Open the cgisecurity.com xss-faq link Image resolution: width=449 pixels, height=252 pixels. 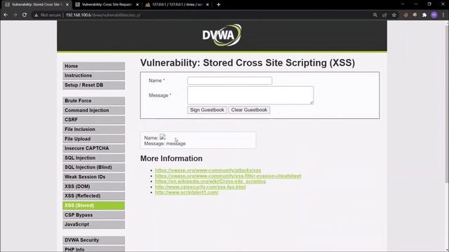point(200,187)
